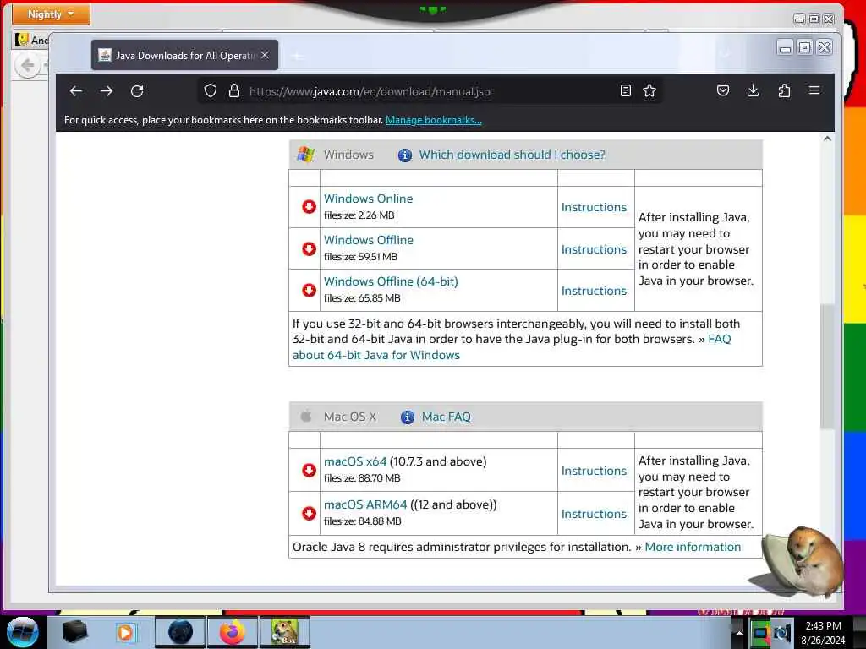Click red download arrow for Windows Offline 64-bit
Screen dimensions: 866x649
(x=309, y=290)
